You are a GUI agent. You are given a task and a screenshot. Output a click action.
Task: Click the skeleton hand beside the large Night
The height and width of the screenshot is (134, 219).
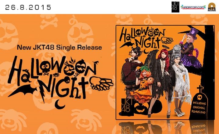(101, 83)
